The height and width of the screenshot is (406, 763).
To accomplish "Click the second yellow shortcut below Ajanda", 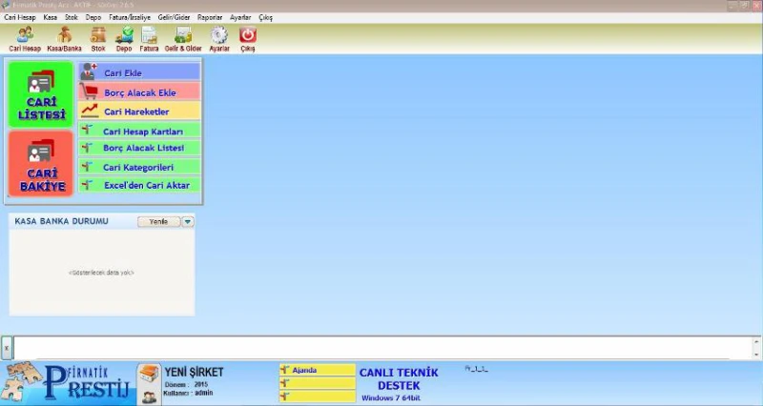I will (x=318, y=383).
